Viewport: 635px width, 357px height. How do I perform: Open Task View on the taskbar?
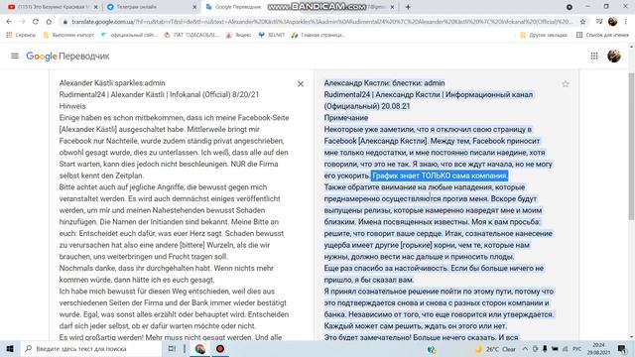coord(172,348)
